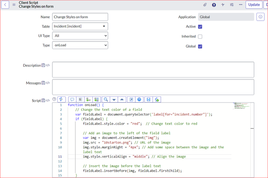Open more options ellipsis in header

pos(240,5)
